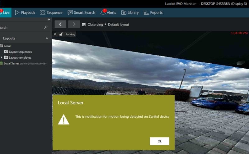Click the Parking camera label

[70, 34]
